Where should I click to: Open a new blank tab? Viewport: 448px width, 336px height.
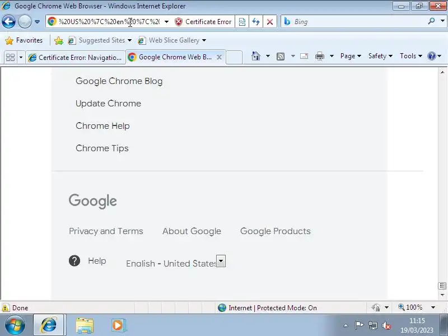pos(234,58)
